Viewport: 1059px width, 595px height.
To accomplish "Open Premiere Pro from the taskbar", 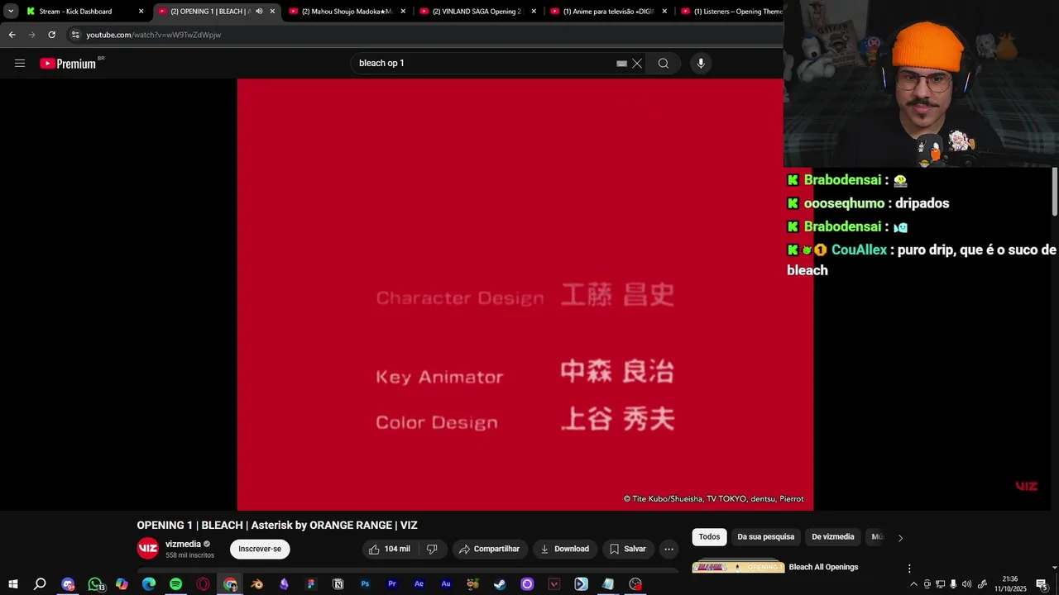I will click(x=392, y=584).
